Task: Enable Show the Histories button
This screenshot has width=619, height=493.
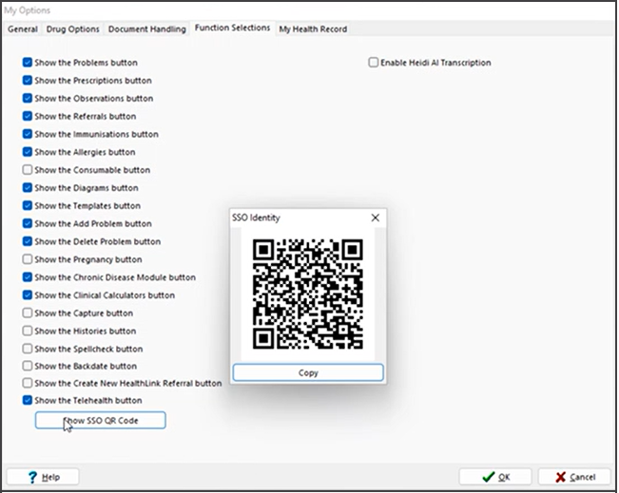Action: tap(28, 331)
